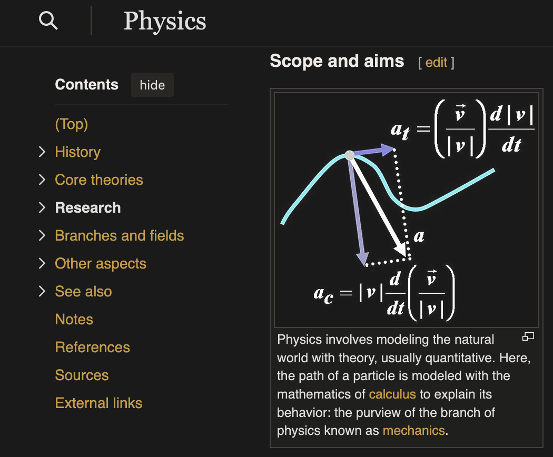Open the External links section
This screenshot has height=457, width=553.
pyautogui.click(x=98, y=403)
